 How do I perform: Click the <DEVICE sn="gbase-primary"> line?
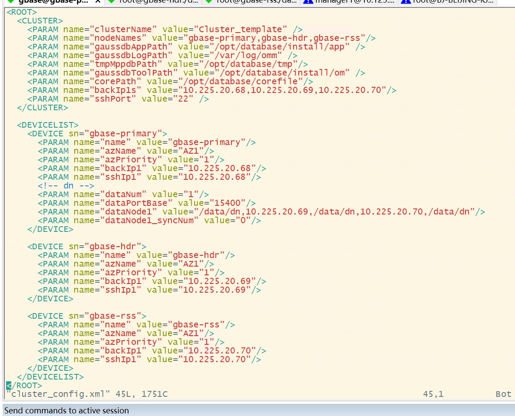[97, 134]
